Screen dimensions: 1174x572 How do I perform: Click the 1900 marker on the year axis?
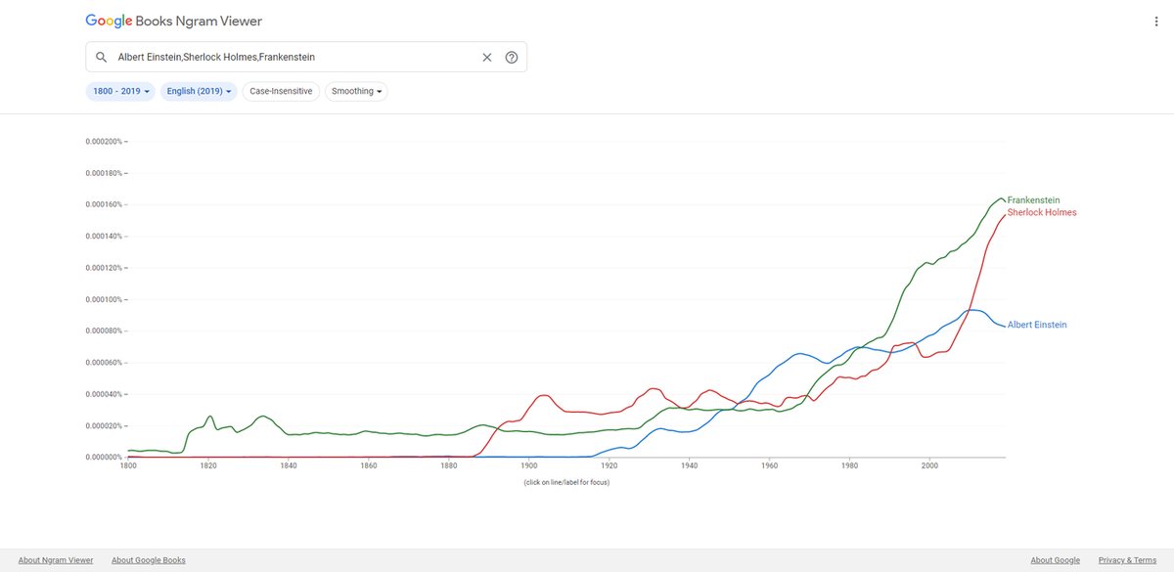point(528,466)
